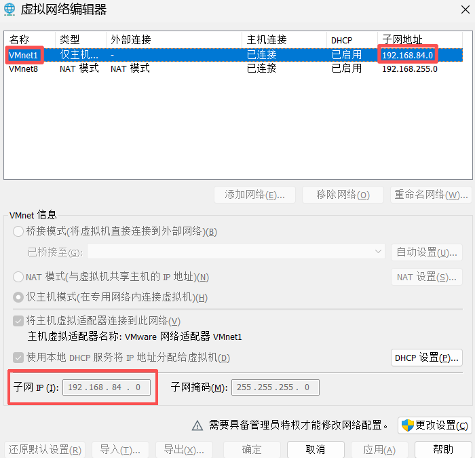Click 还原默认设置(R) button
The height and width of the screenshot is (458, 475).
(45, 449)
